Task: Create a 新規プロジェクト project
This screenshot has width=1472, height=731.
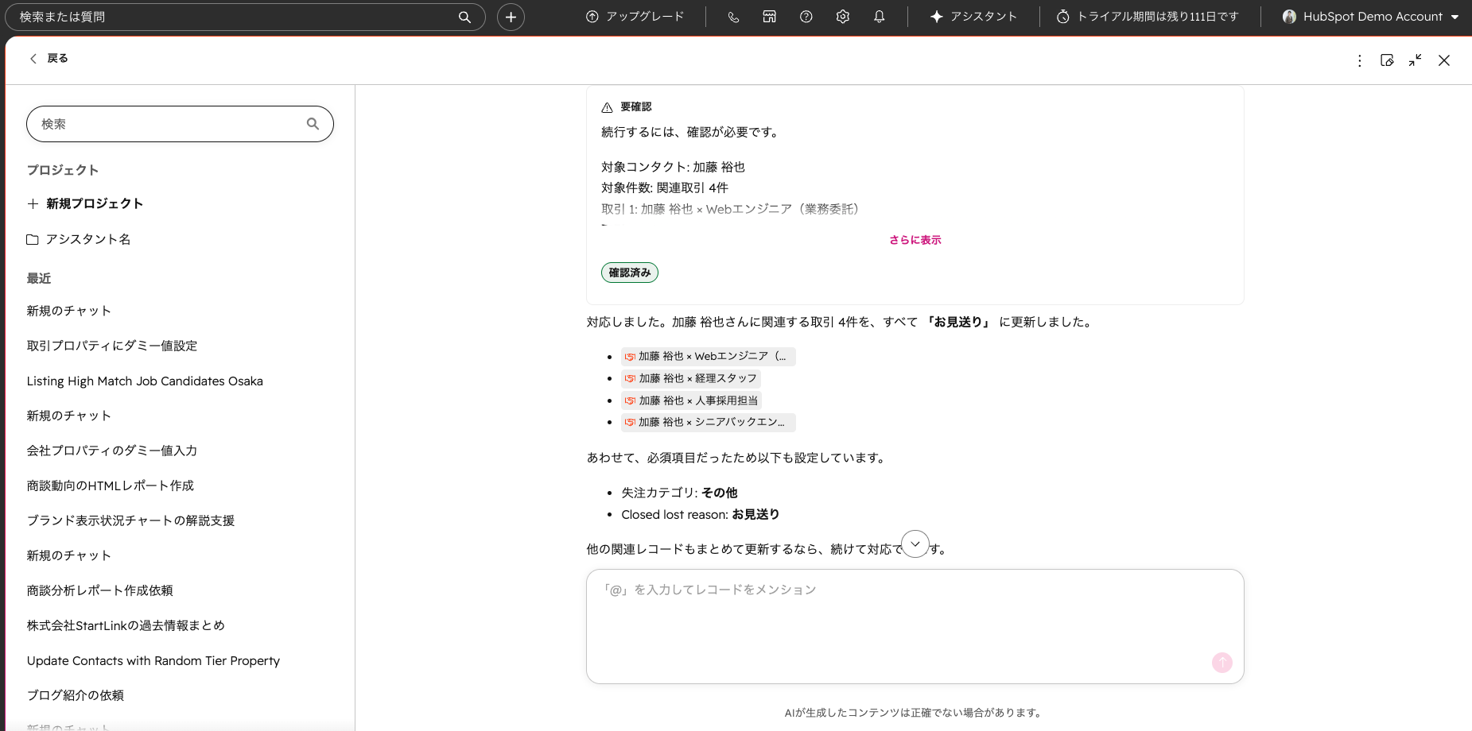Action: (x=85, y=203)
